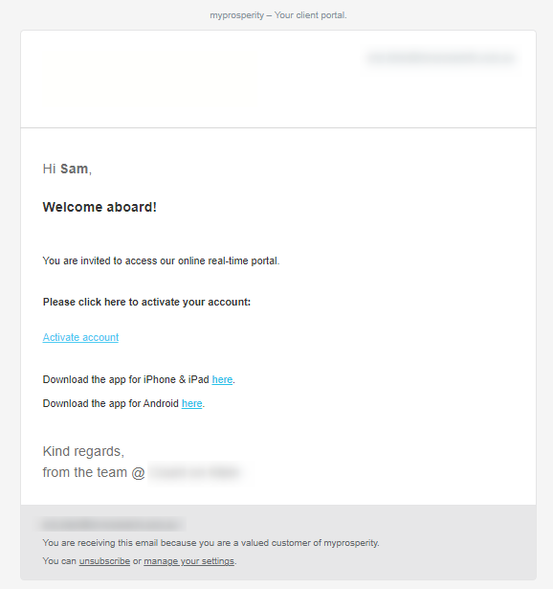Click the 'Hi Sam,' greeting
Screen dimensions: 553x589
[x=67, y=169]
